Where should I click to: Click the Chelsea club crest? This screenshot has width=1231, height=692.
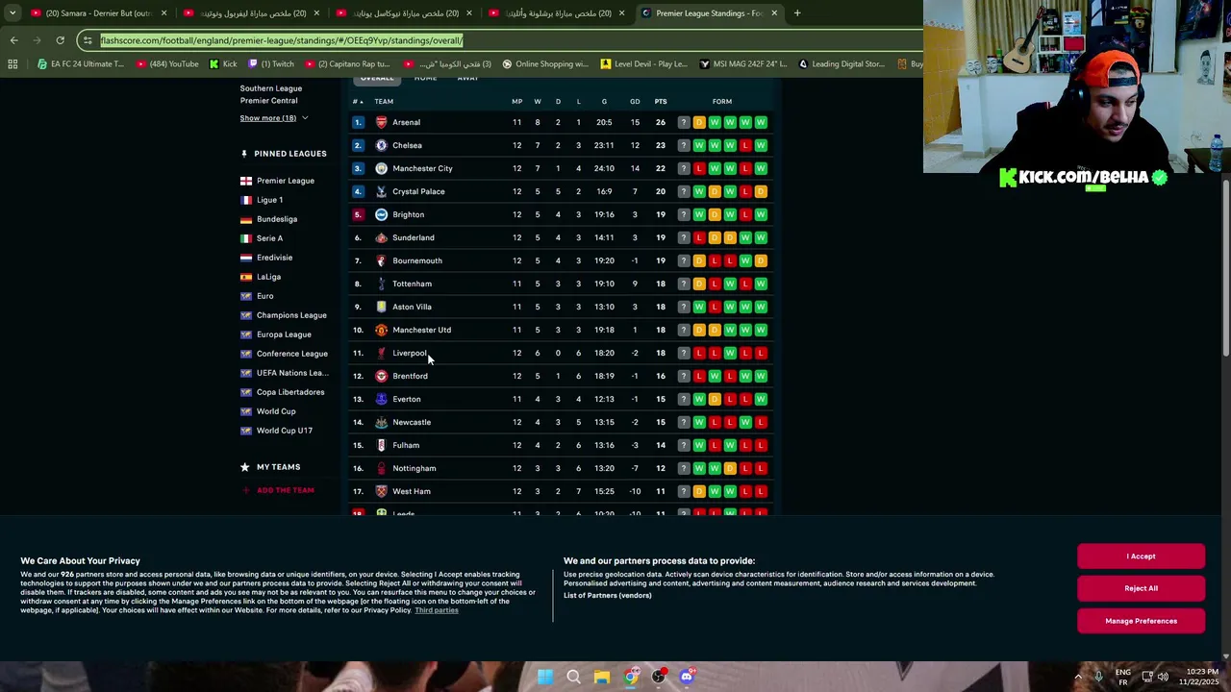[x=382, y=145]
